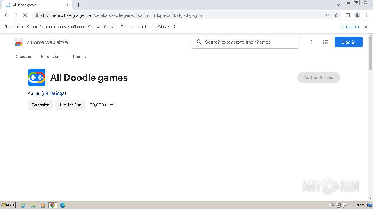Image resolution: width=373 pixels, height=209 pixels.
Task: Expand the tab search dropdown arrow
Action: [x=338, y=5]
